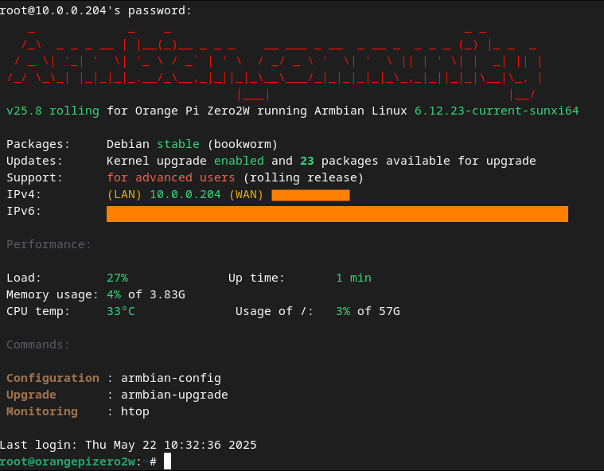Click the Last login timestamp line
This screenshot has width=604, height=471.
coord(128,445)
